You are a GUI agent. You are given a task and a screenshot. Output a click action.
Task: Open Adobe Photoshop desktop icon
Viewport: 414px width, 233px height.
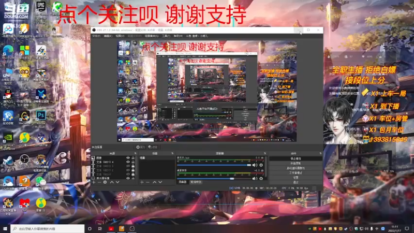(41, 119)
